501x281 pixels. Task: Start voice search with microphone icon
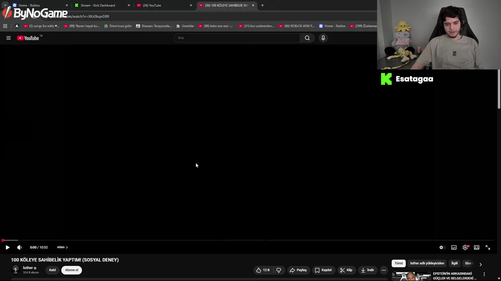coord(323,38)
